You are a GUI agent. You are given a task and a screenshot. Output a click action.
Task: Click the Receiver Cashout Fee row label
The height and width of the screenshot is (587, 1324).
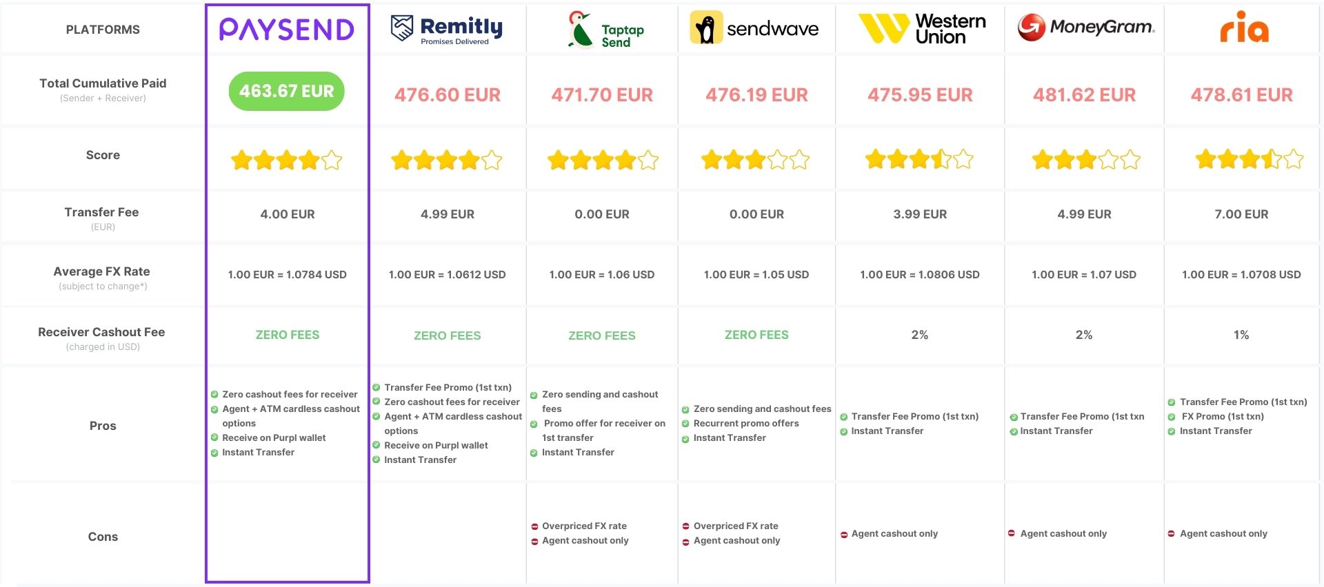tap(101, 333)
